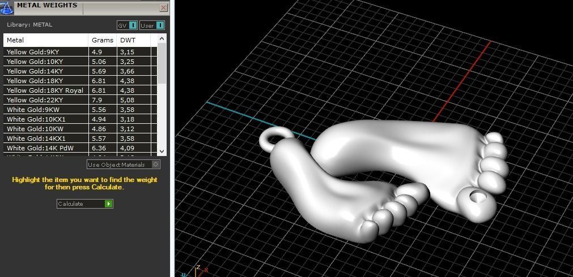573x277 pixels.
Task: Select the Yellow Gold:18KY Royal row
Action: tap(80, 90)
